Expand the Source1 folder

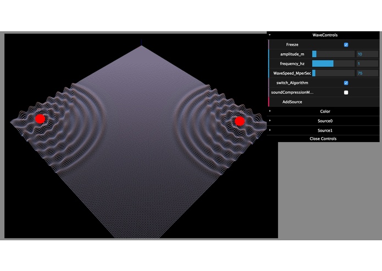[323, 130]
